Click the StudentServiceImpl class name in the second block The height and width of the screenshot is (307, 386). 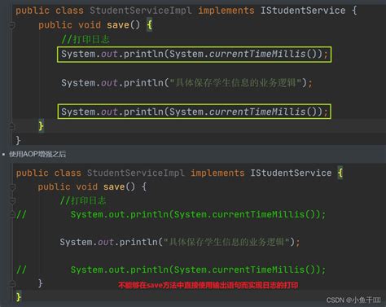pos(135,173)
